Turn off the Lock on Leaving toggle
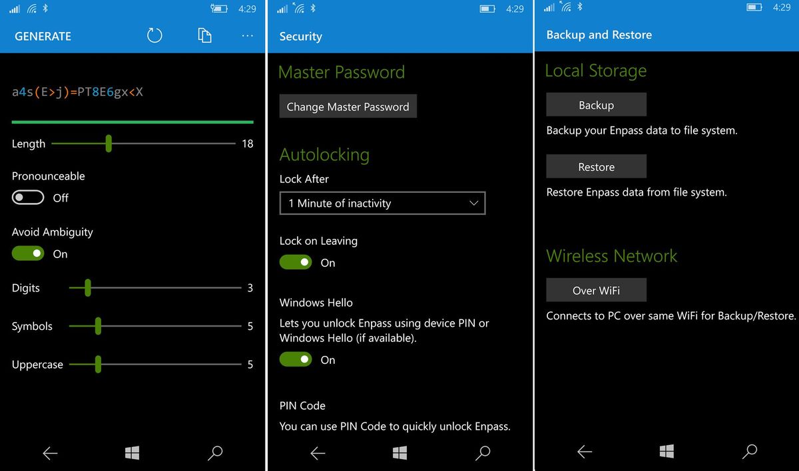Screen dimensions: 799x471 (x=296, y=262)
